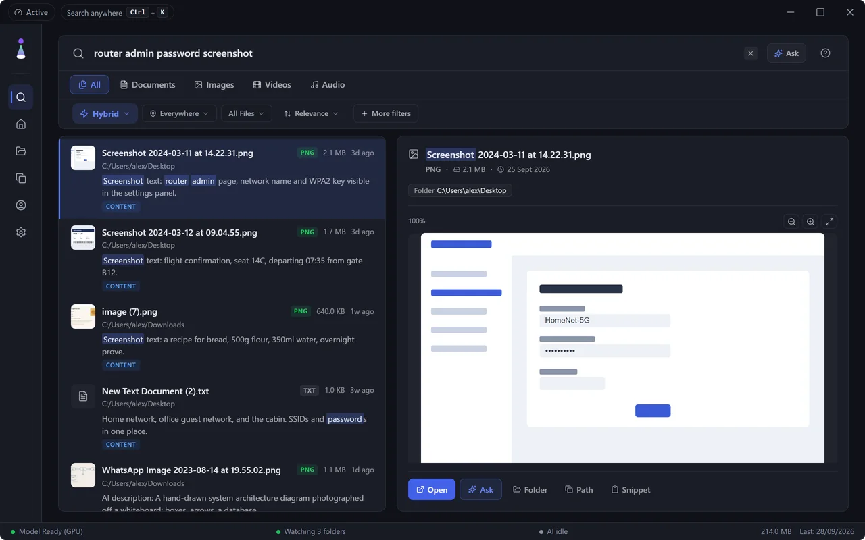Select result image (7).png

[222, 337]
